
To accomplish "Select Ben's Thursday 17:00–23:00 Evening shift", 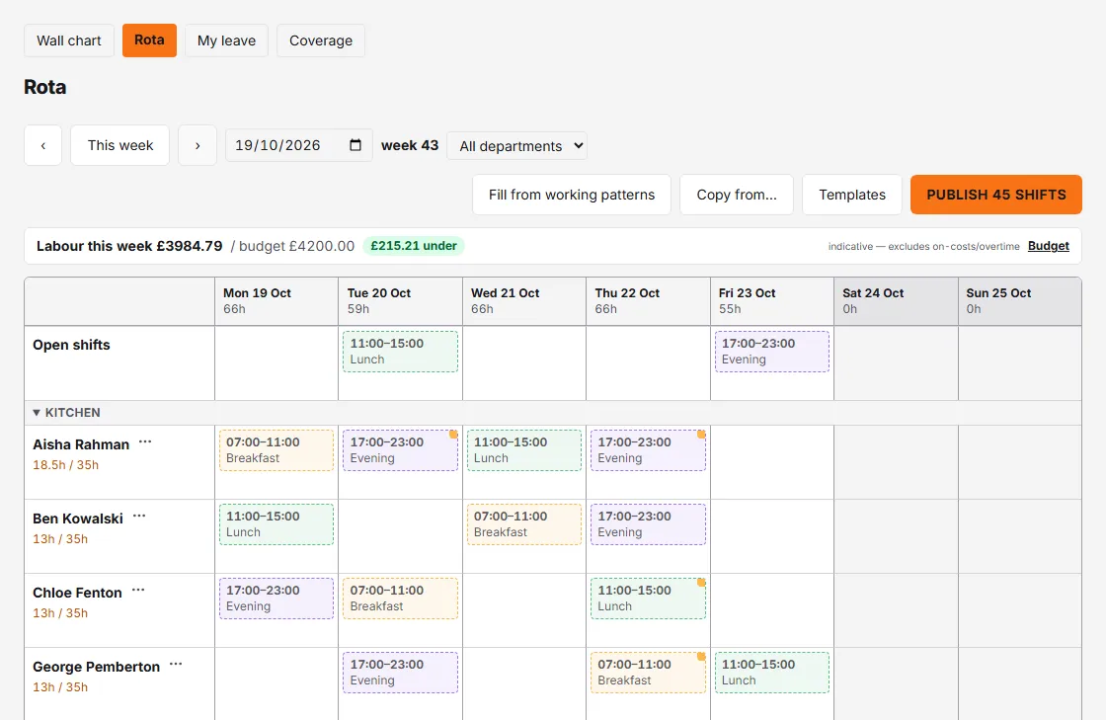I will (648, 524).
